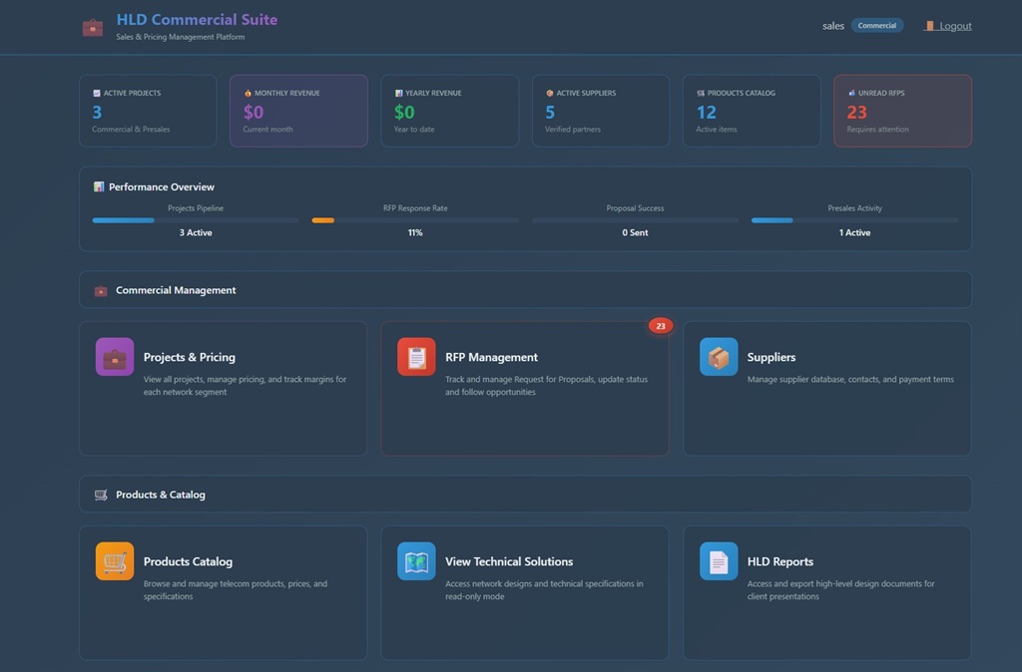Click the Suppliers package icon

(x=718, y=356)
